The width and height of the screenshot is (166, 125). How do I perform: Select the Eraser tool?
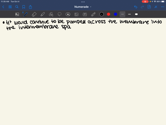click(x=34, y=14)
